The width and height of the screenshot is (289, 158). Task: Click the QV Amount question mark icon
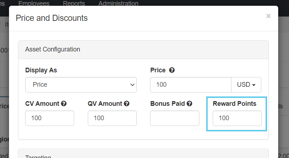click(x=127, y=104)
